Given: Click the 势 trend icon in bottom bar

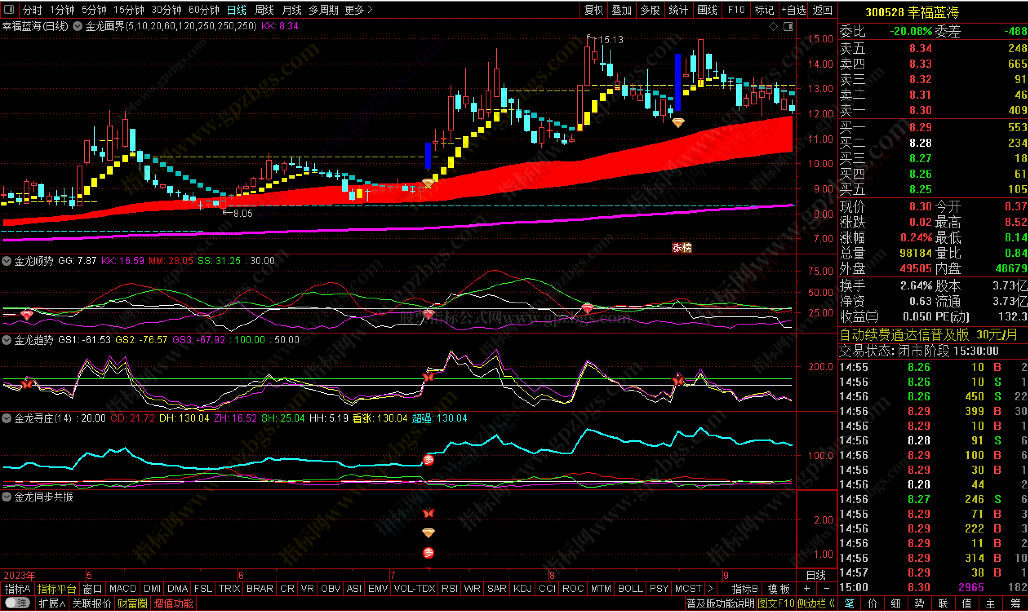Looking at the screenshot, I should (919, 604).
